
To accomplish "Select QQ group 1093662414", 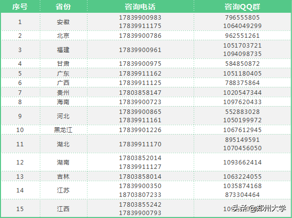I will coord(242,163).
